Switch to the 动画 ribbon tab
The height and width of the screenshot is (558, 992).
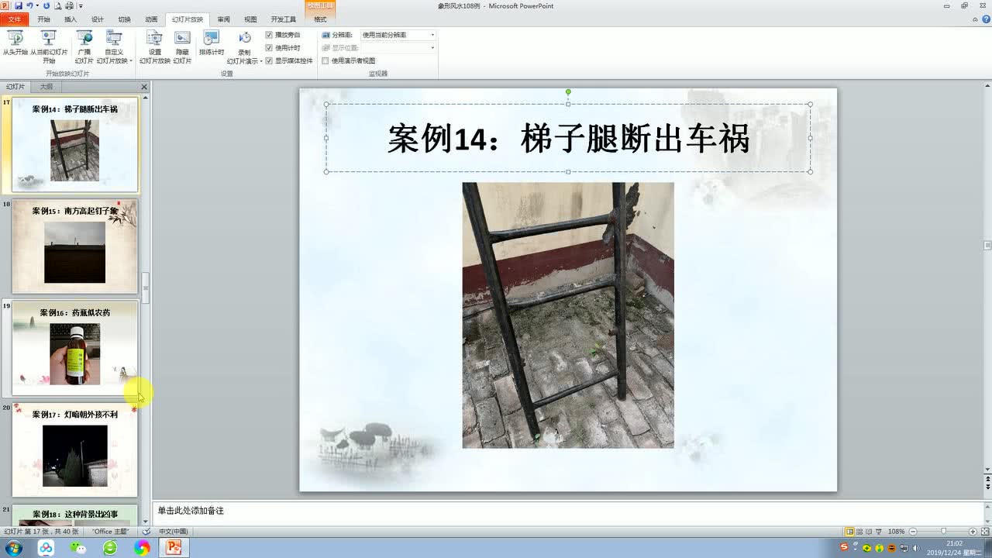[x=151, y=19]
